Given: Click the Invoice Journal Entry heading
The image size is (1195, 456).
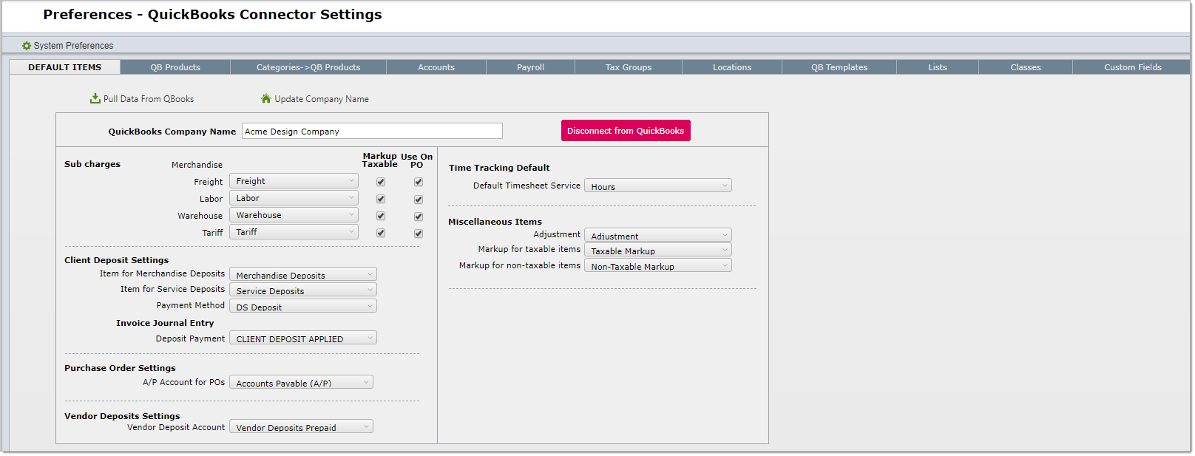Looking at the screenshot, I should tap(165, 323).
